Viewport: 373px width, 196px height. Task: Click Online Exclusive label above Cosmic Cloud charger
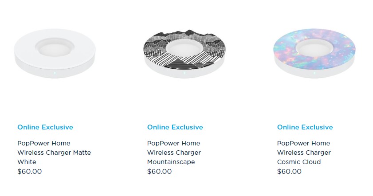point(305,127)
